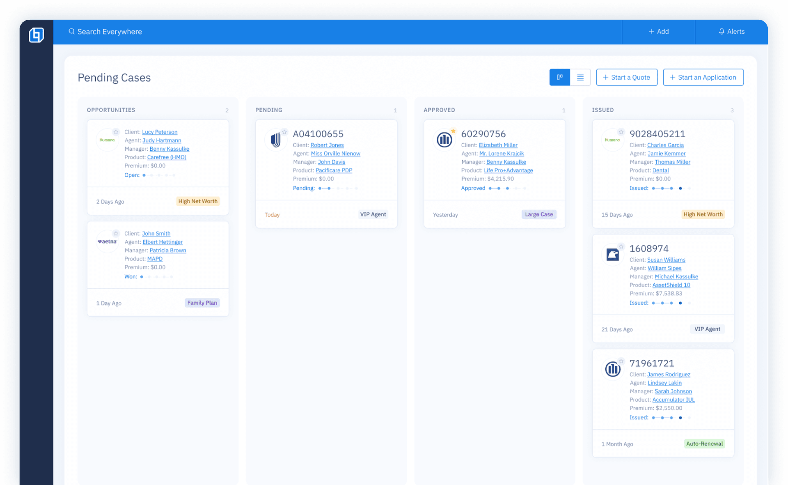Click UnitedHealthcare logo on case A04100655
The height and width of the screenshot is (485, 788).
(275, 140)
